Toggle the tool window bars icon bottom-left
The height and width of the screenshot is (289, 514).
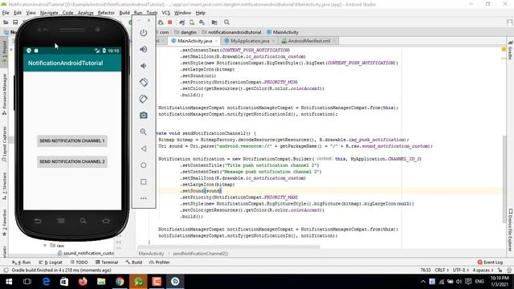click(x=6, y=271)
